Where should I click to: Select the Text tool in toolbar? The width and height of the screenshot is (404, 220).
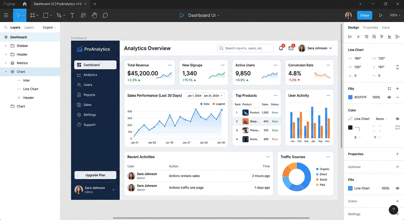click(72, 15)
